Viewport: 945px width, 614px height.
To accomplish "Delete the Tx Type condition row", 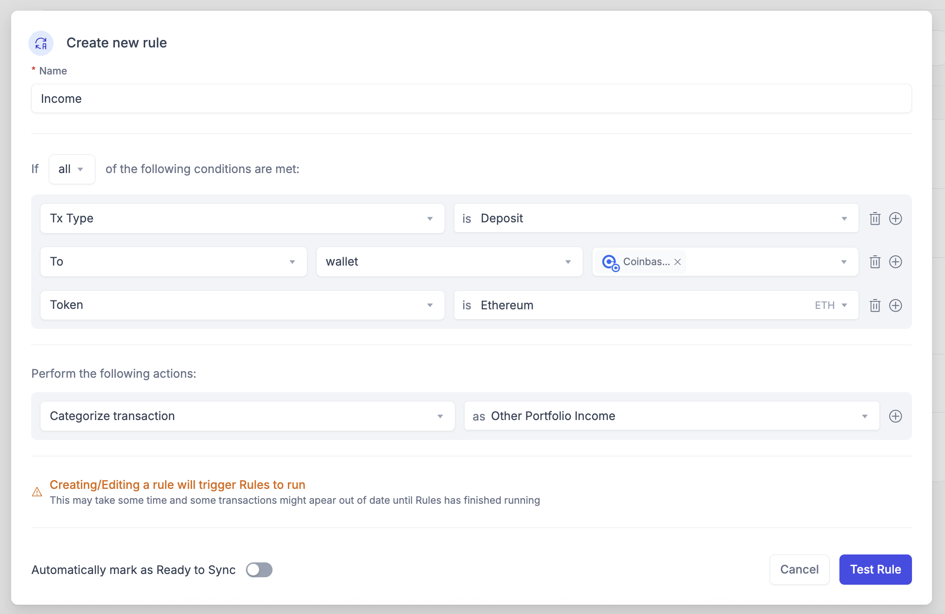I will 875,219.
